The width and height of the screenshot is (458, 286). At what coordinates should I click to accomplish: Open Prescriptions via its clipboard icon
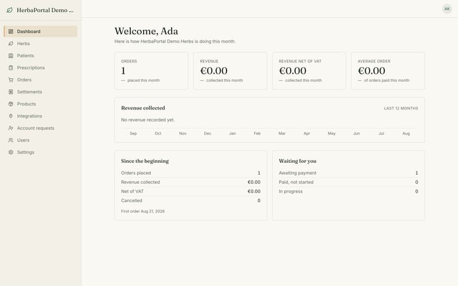pos(11,68)
